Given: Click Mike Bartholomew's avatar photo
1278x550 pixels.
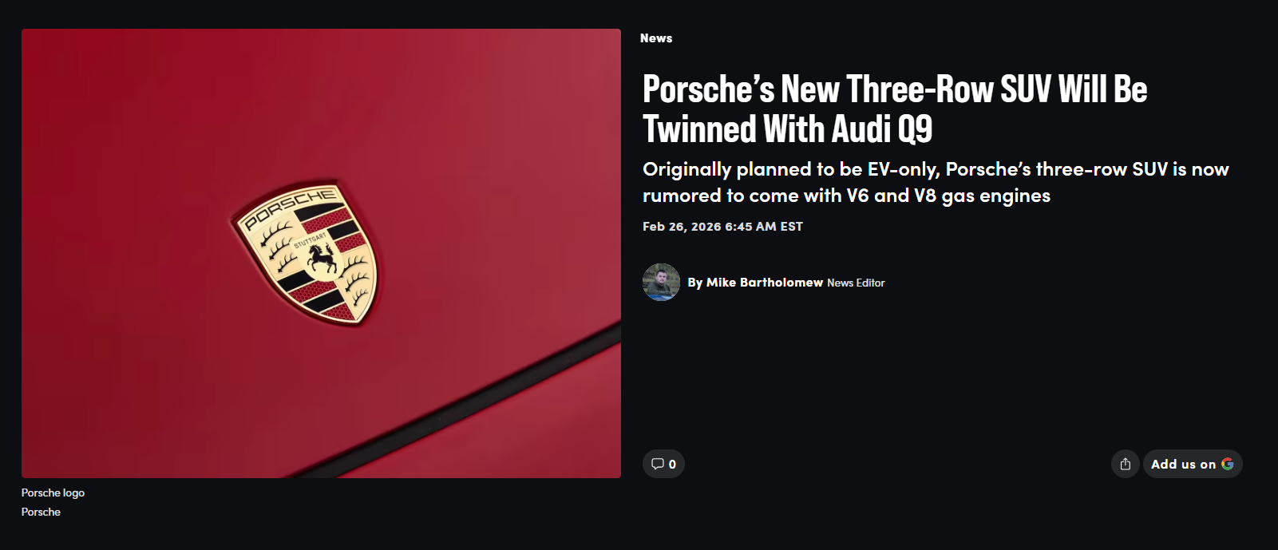Looking at the screenshot, I should 661,282.
